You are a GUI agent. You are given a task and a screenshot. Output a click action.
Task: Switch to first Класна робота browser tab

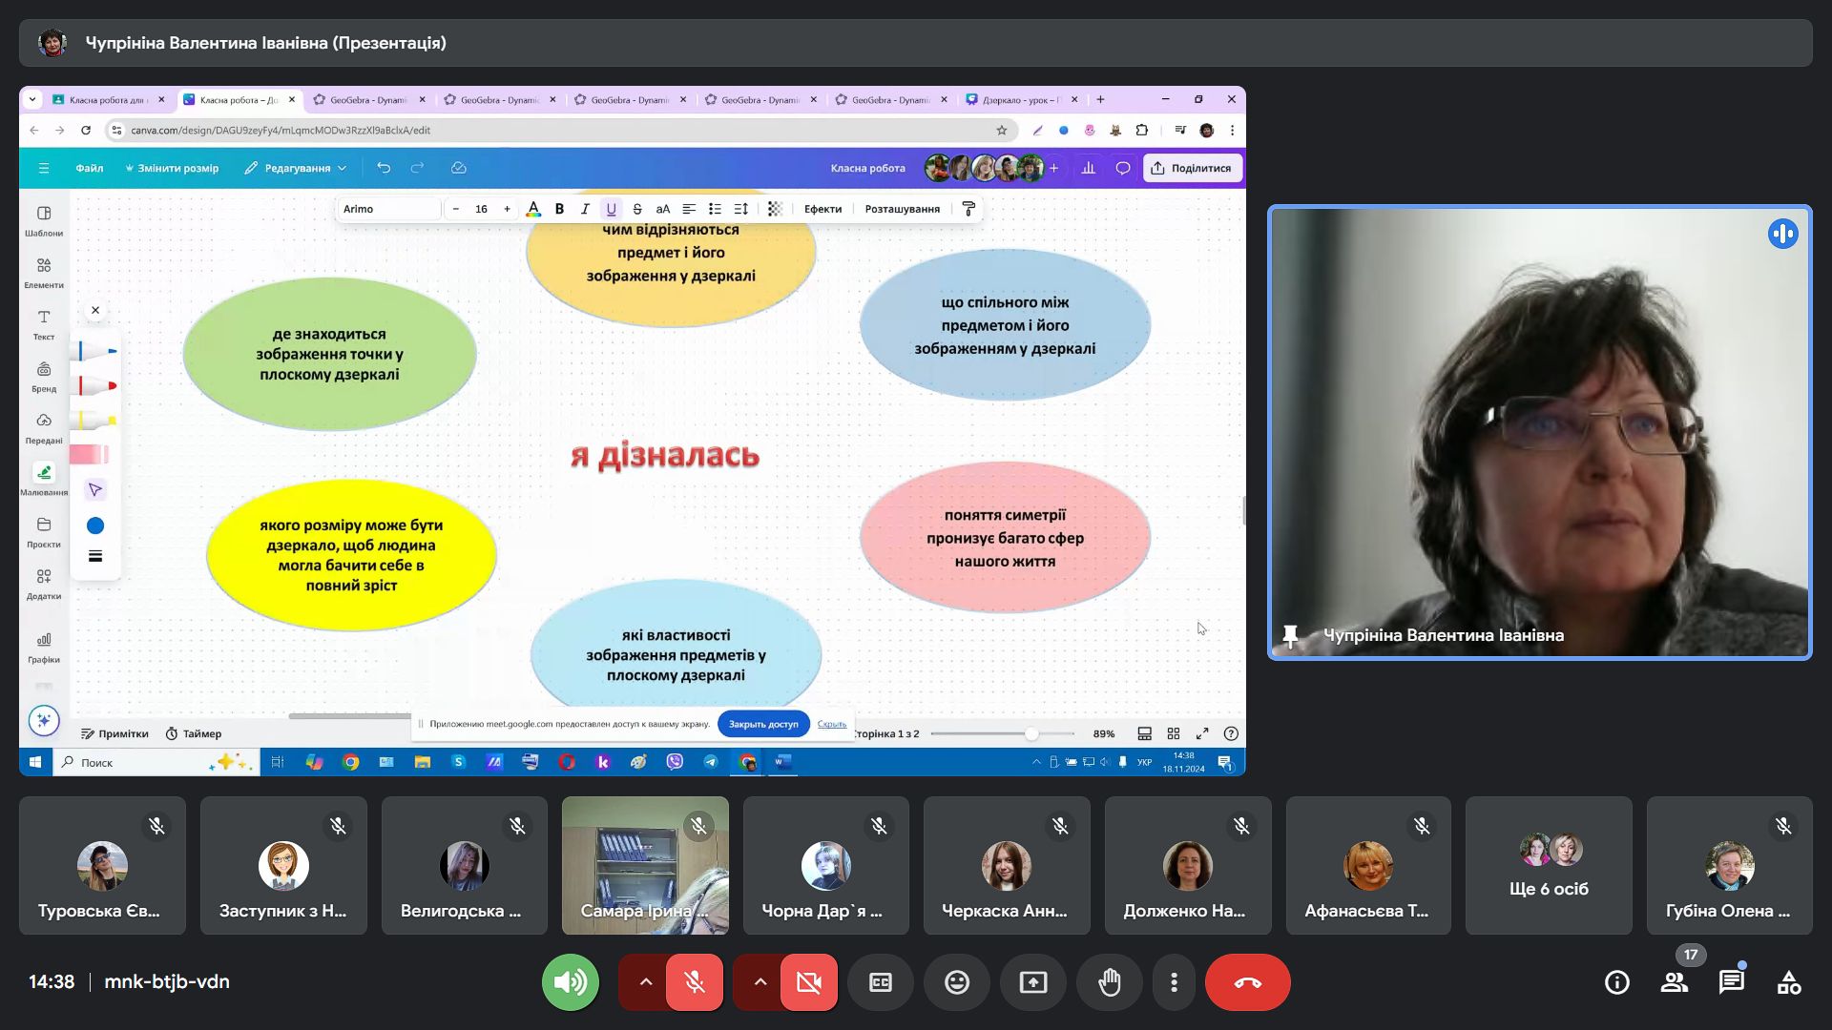[x=107, y=99]
